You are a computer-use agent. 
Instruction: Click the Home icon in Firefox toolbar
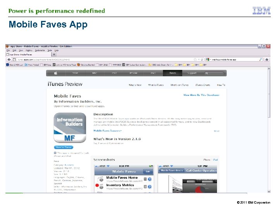pyautogui.click(x=267, y=60)
